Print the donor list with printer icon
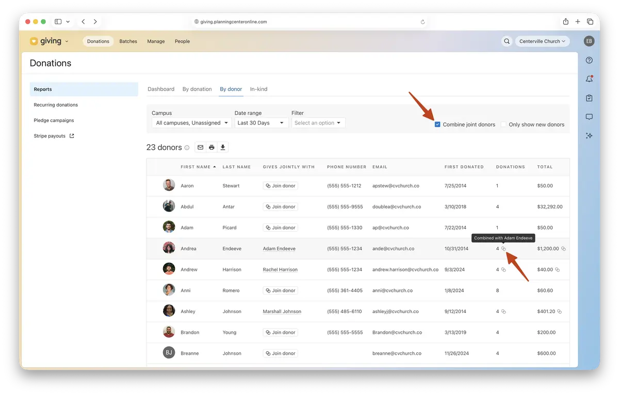Viewport: 619px width, 395px height. [211, 147]
